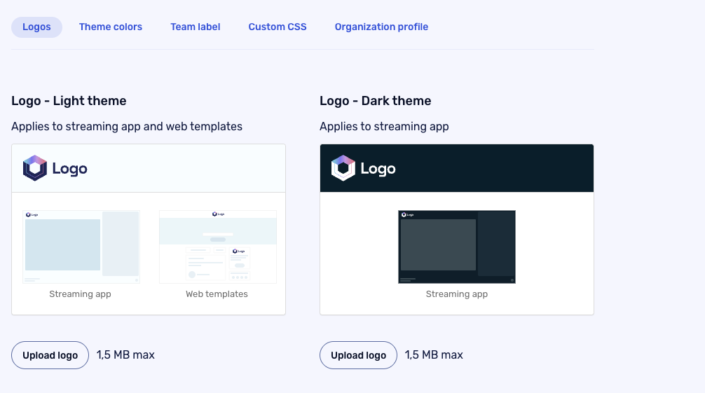
Task: Click the dark theme hexagon logo icon
Action: [343, 168]
